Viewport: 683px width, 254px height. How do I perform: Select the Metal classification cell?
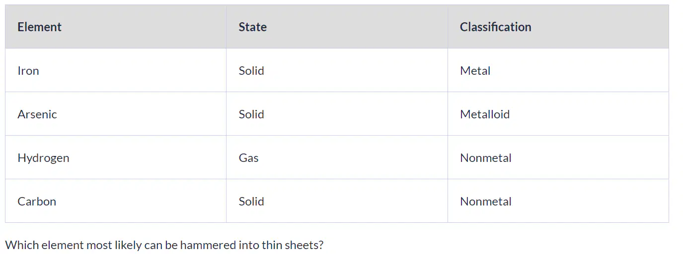click(x=558, y=70)
